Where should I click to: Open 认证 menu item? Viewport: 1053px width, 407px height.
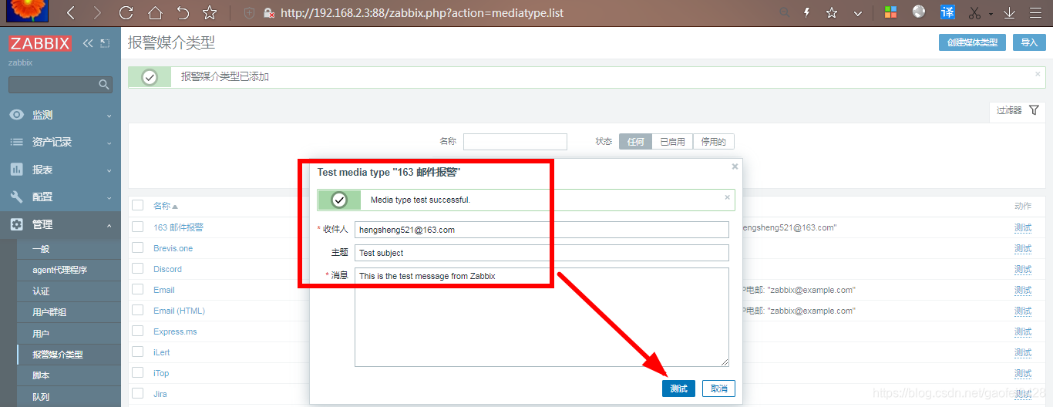pos(68,291)
